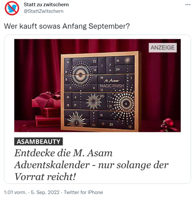Click the ASAMBEAUTY brand tag
Viewport: 194px width, 198px height.
(38, 141)
